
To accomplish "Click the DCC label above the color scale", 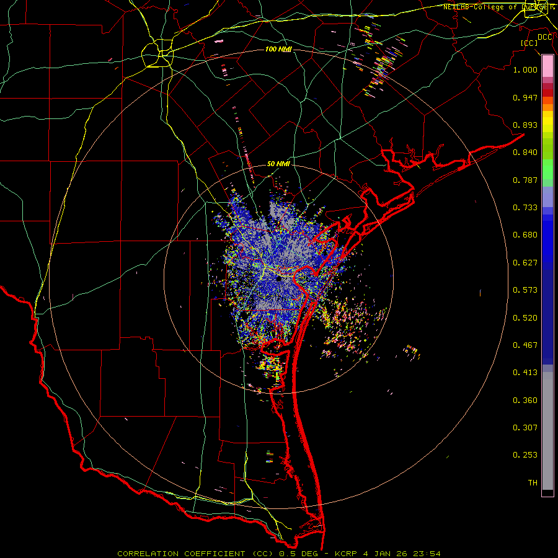I will point(545,37).
